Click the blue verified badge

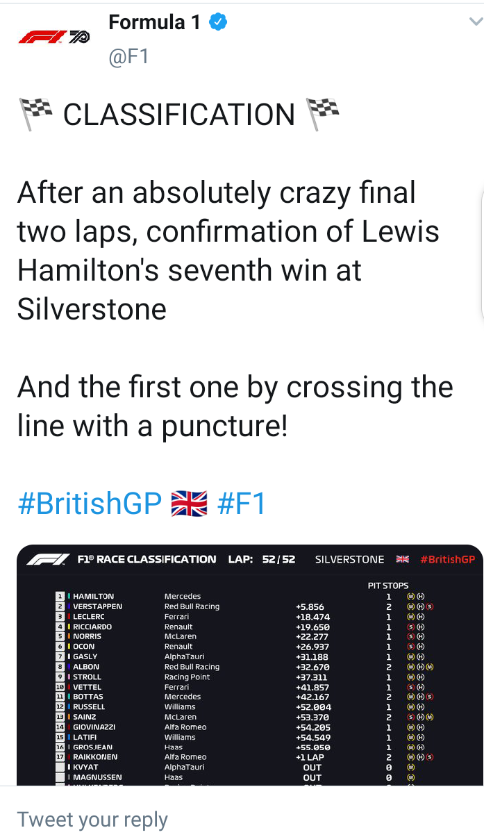218,22
